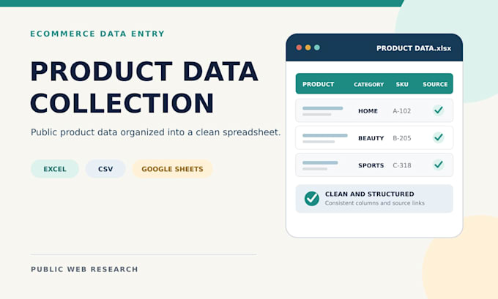The image size is (498, 299).
Task: Click the PRODUCT DATA.xlsx file title
Action: click(414, 48)
